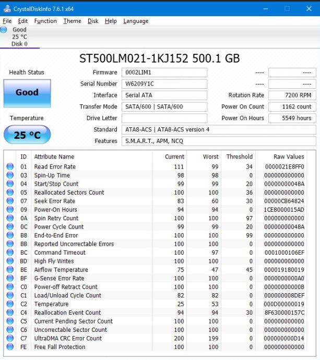
Task: Click the Rotation Rate value 7200 RPM
Action: pos(292,95)
